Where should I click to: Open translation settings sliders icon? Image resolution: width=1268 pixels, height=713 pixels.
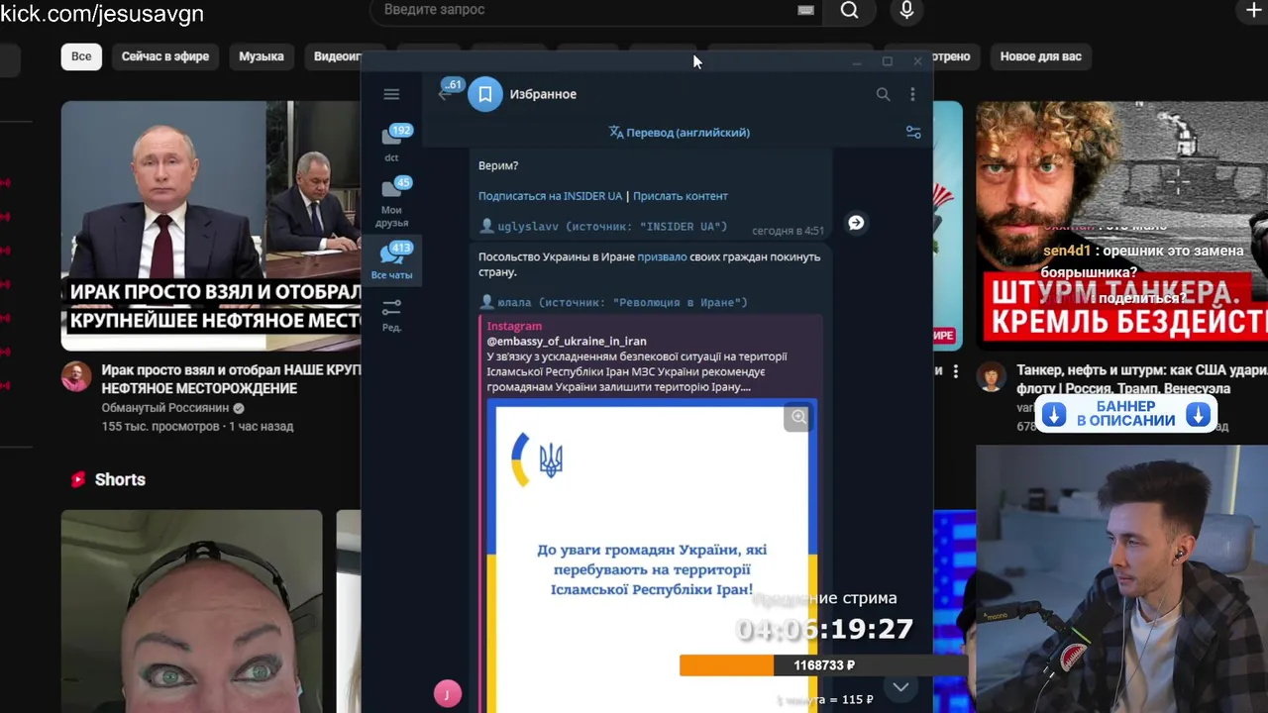(x=913, y=132)
